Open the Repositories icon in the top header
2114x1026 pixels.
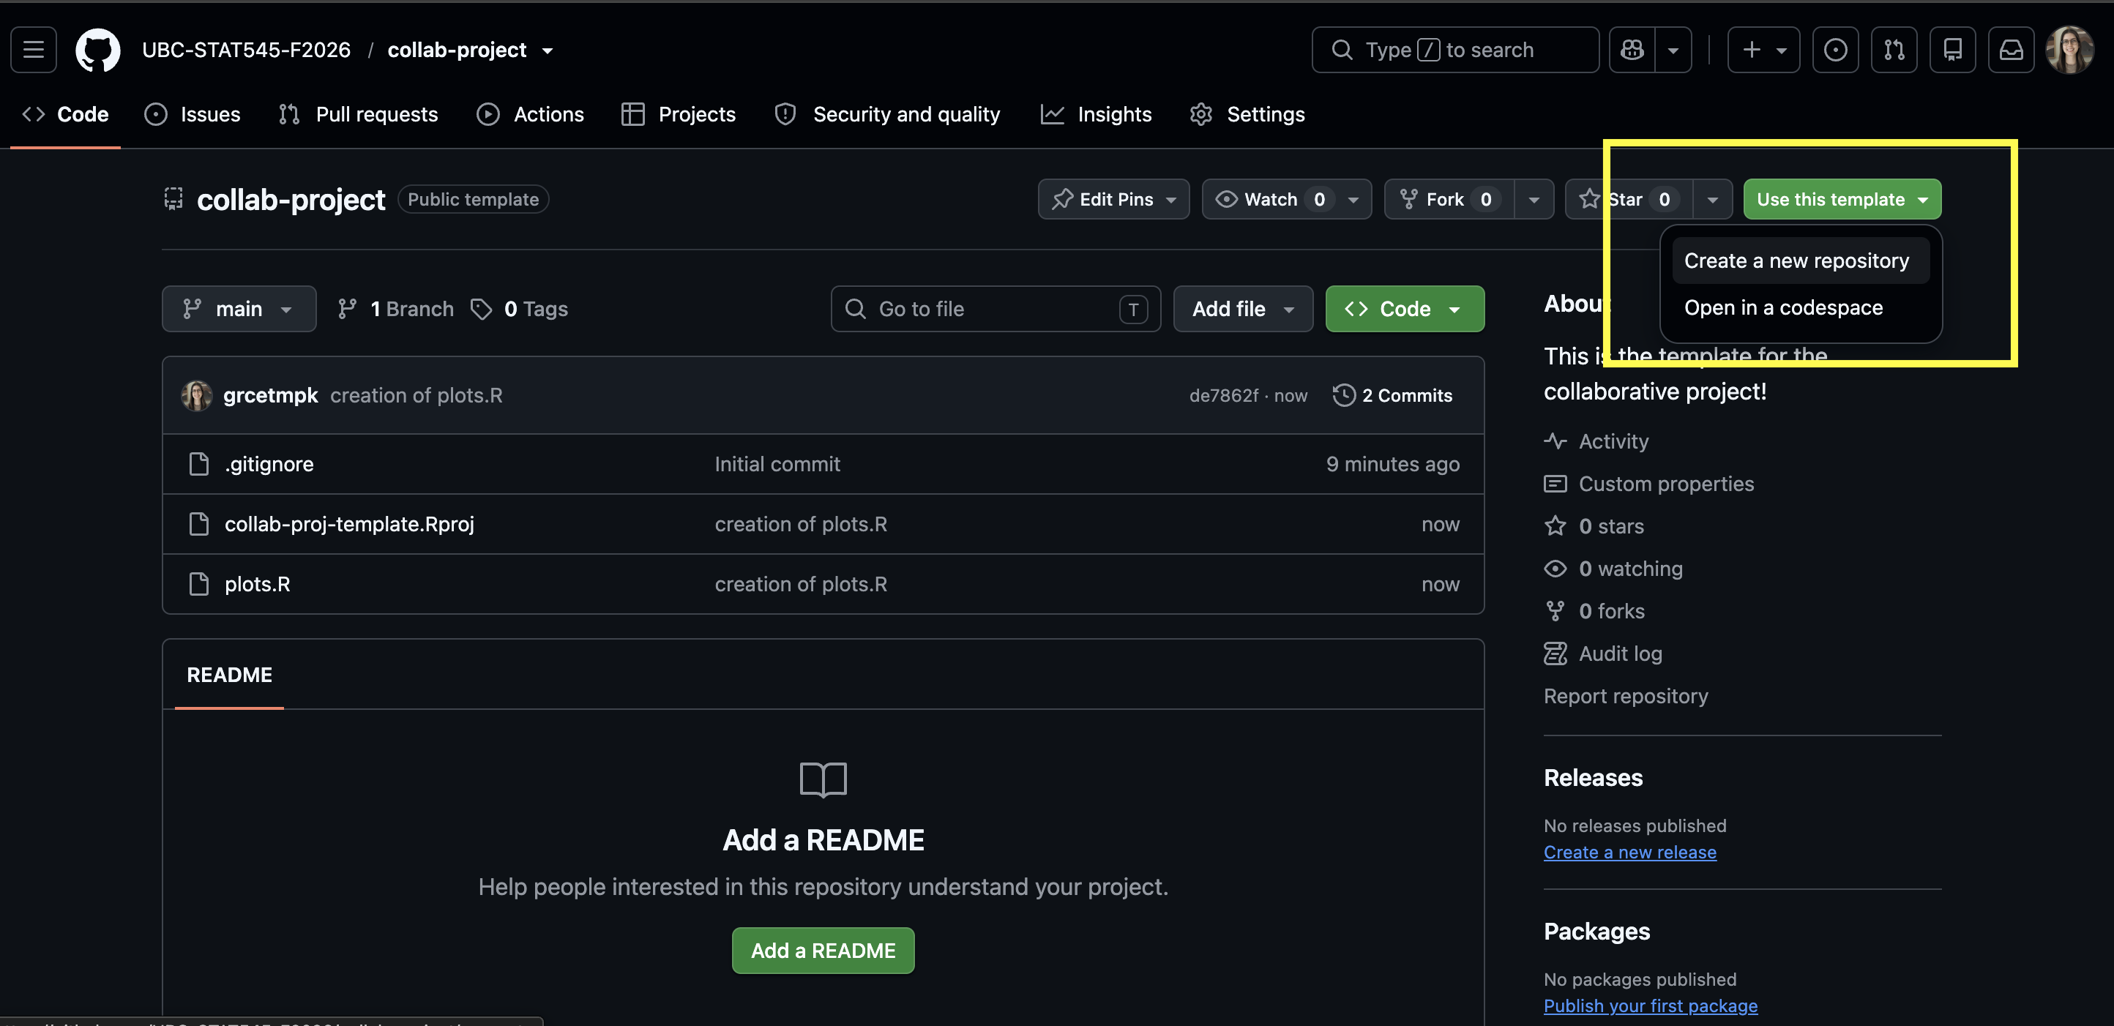click(x=1952, y=50)
